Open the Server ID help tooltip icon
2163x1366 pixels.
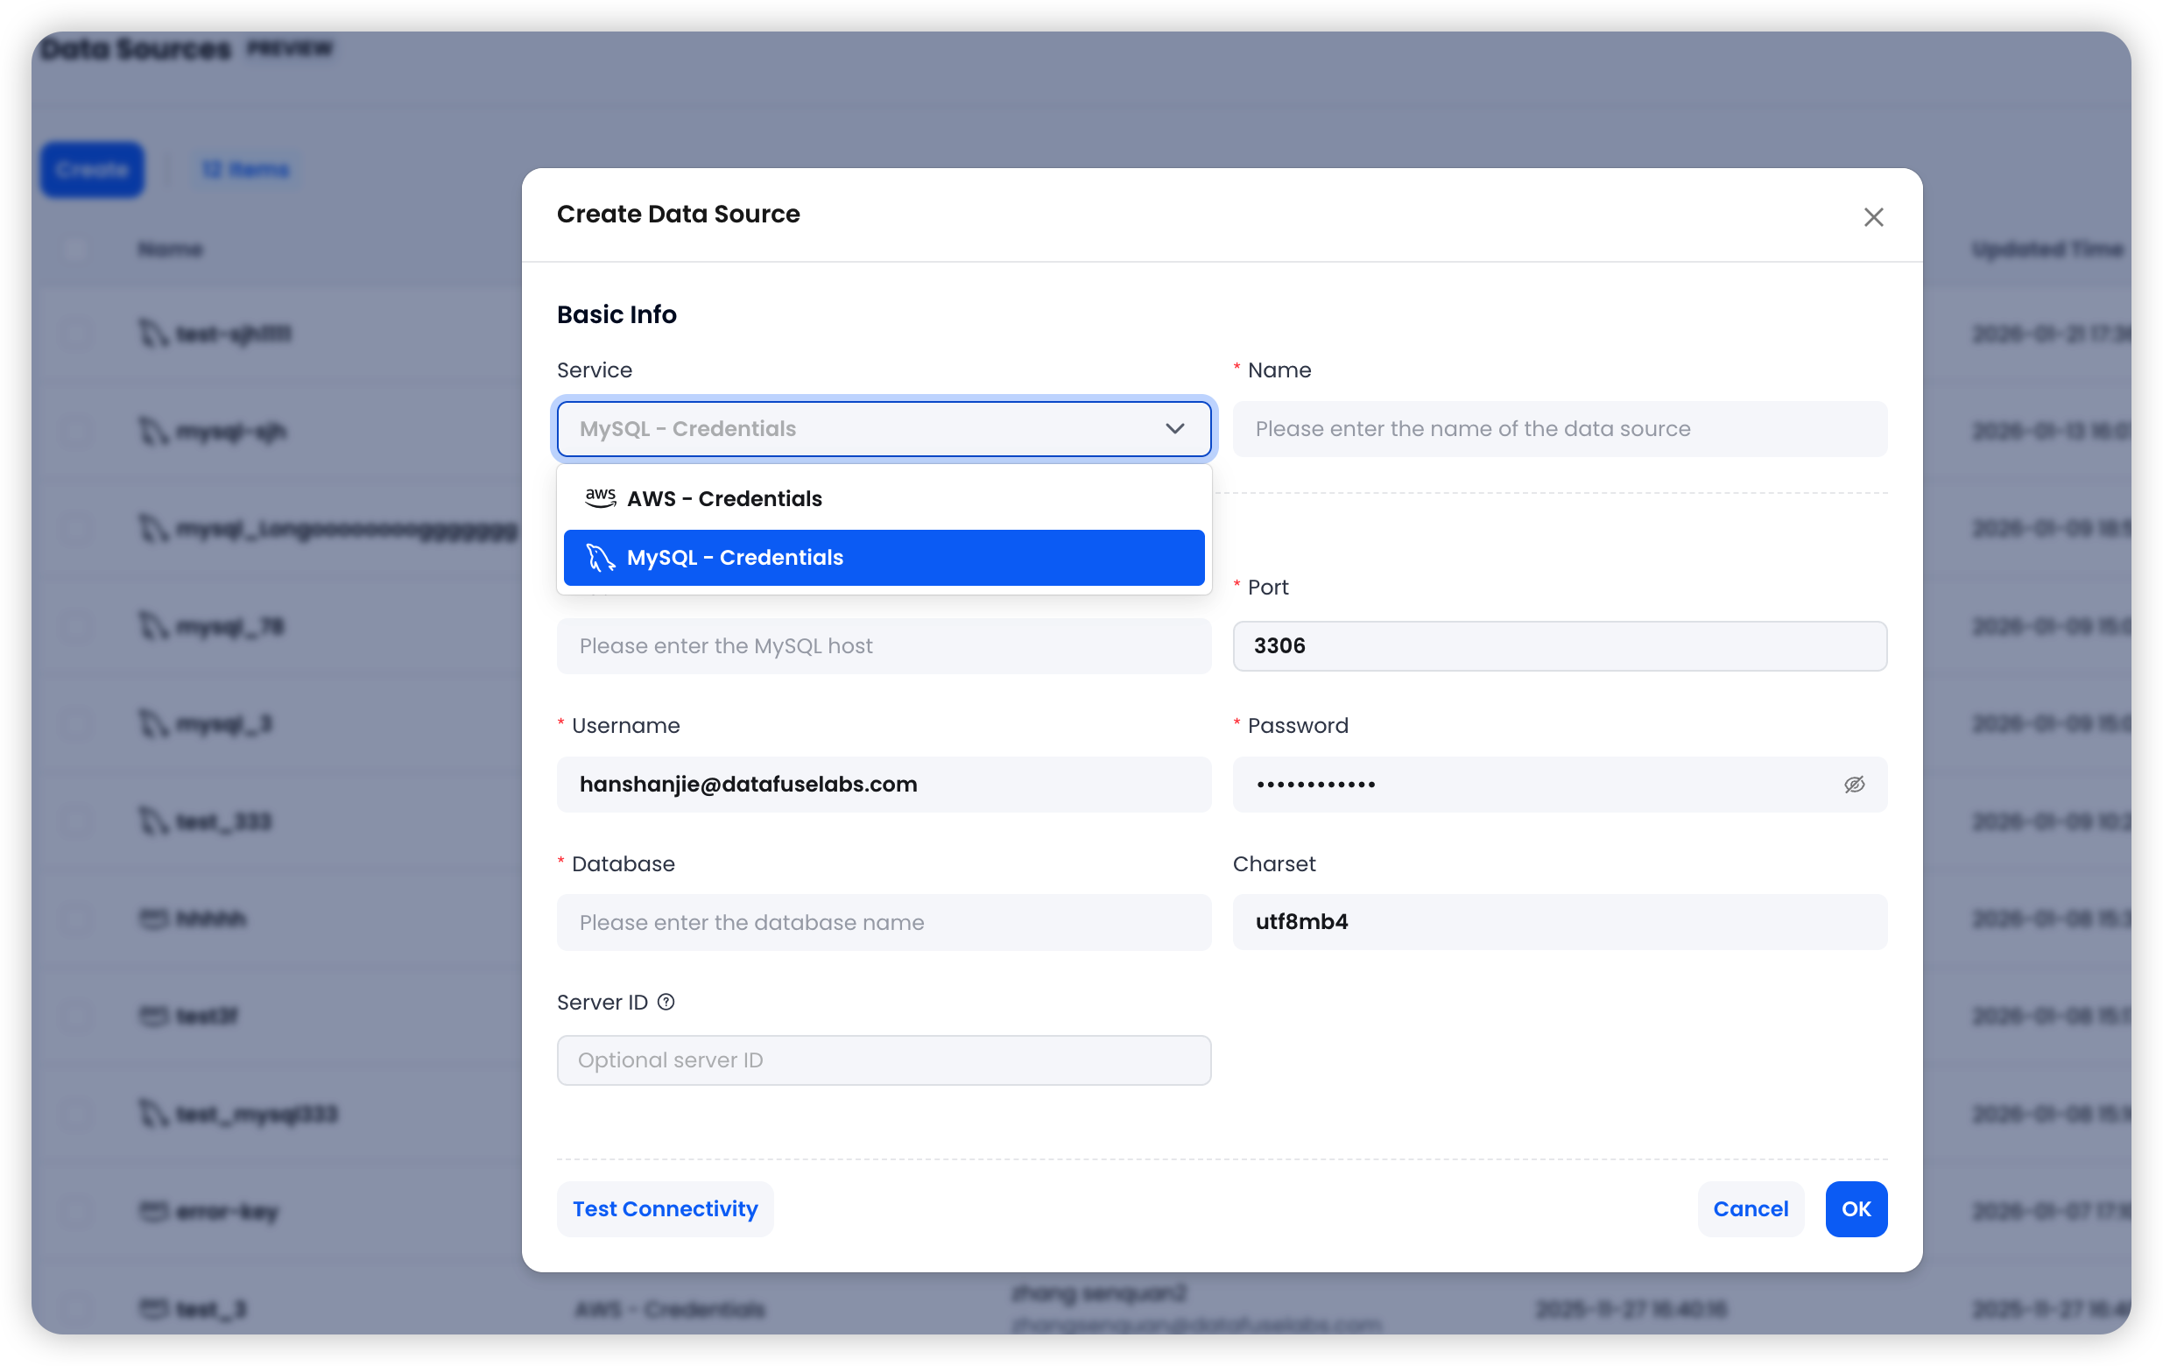point(666,1002)
